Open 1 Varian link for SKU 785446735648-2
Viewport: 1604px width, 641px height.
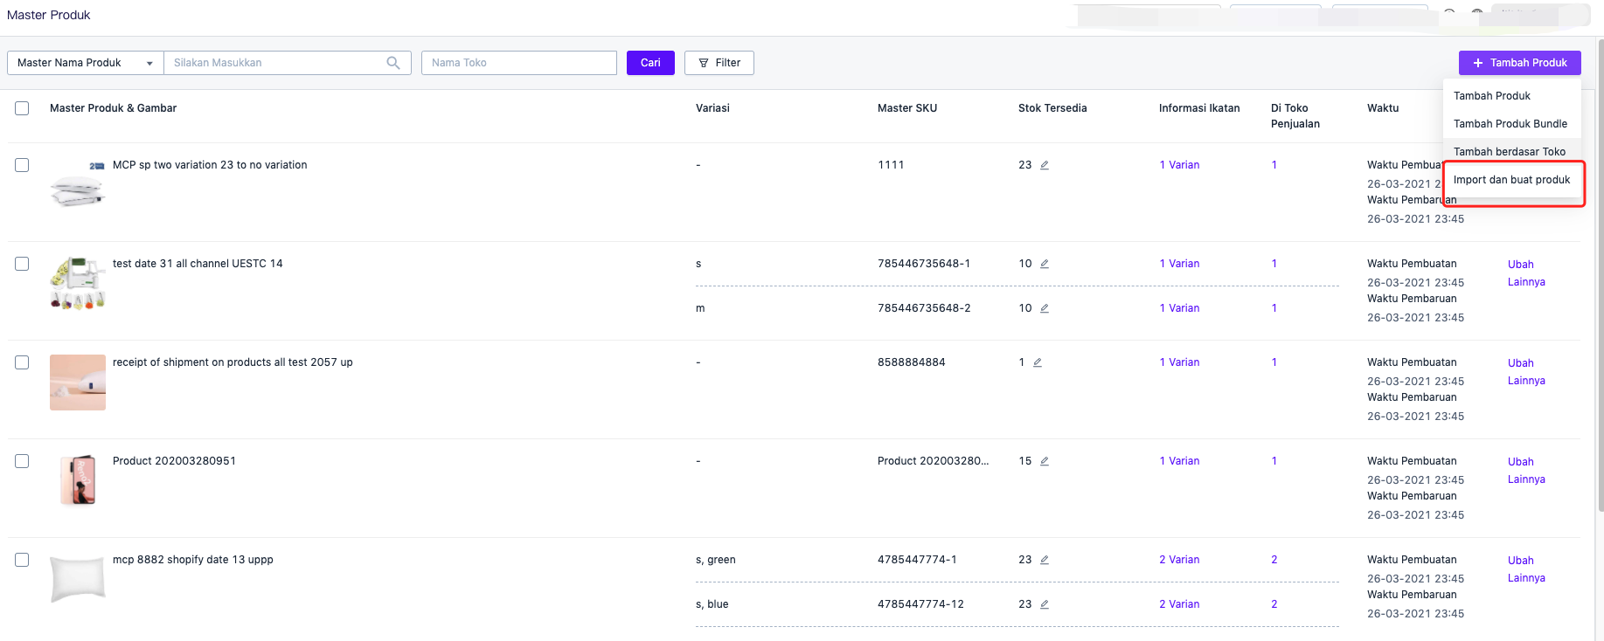(1179, 308)
